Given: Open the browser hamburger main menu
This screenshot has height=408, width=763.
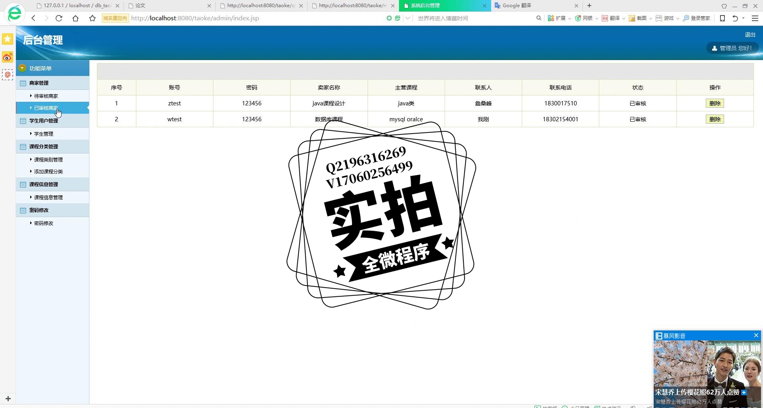Looking at the screenshot, I should pyautogui.click(x=755, y=18).
